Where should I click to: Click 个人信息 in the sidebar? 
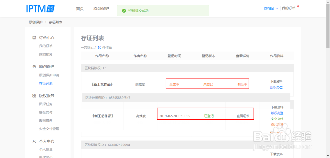point(46,149)
